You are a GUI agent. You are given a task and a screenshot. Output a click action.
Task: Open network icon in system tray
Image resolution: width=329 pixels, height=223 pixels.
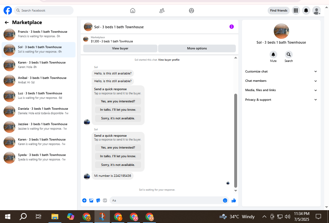280,217
